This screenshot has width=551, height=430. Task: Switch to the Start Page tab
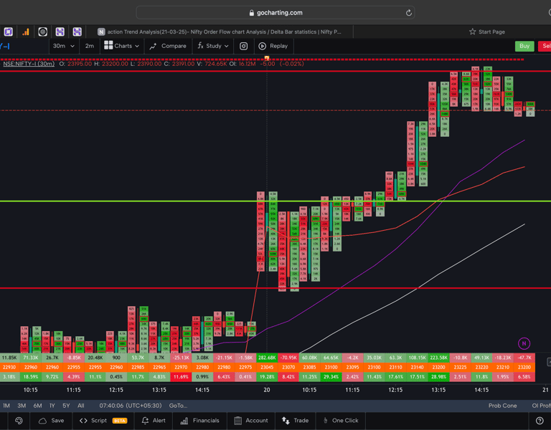pos(487,32)
